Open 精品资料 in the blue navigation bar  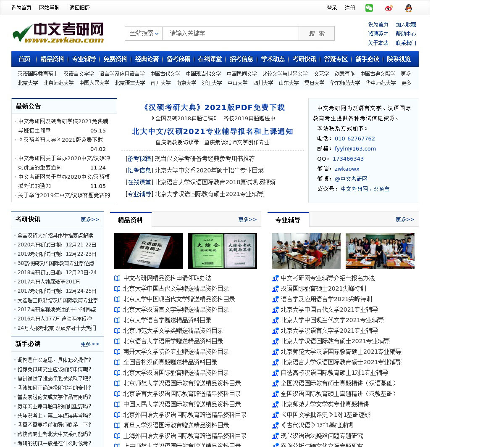[52, 59]
